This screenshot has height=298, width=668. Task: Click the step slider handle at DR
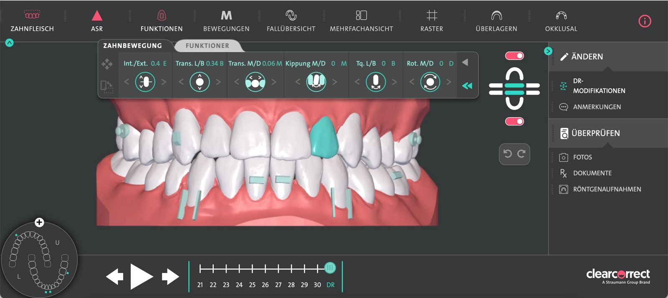tap(330, 268)
